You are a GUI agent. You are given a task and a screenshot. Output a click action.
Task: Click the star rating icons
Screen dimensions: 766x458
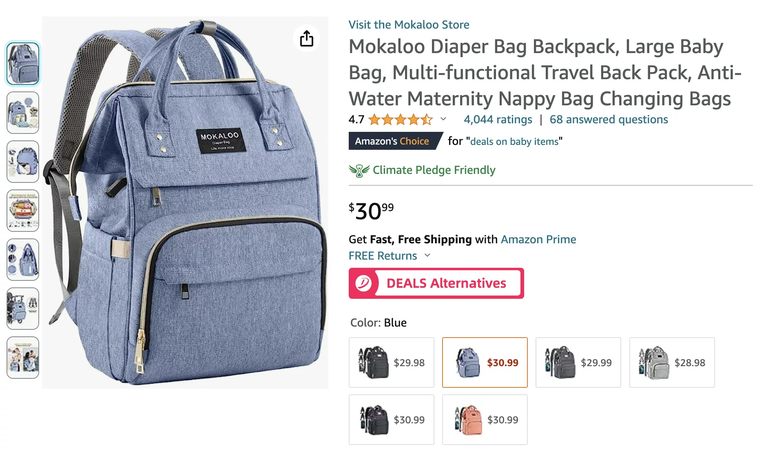(400, 120)
